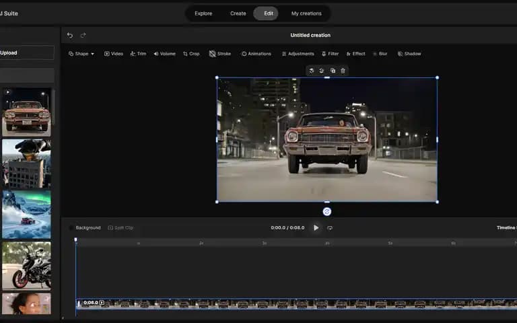Click the Upload button
Image resolution: width=517 pixels, height=323 pixels.
pos(26,52)
